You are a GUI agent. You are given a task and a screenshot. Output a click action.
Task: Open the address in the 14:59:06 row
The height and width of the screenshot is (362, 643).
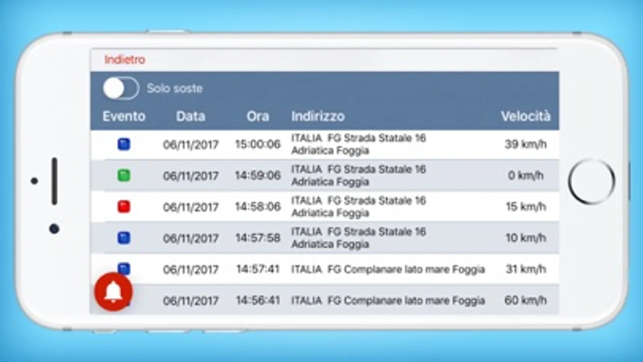coord(358,175)
